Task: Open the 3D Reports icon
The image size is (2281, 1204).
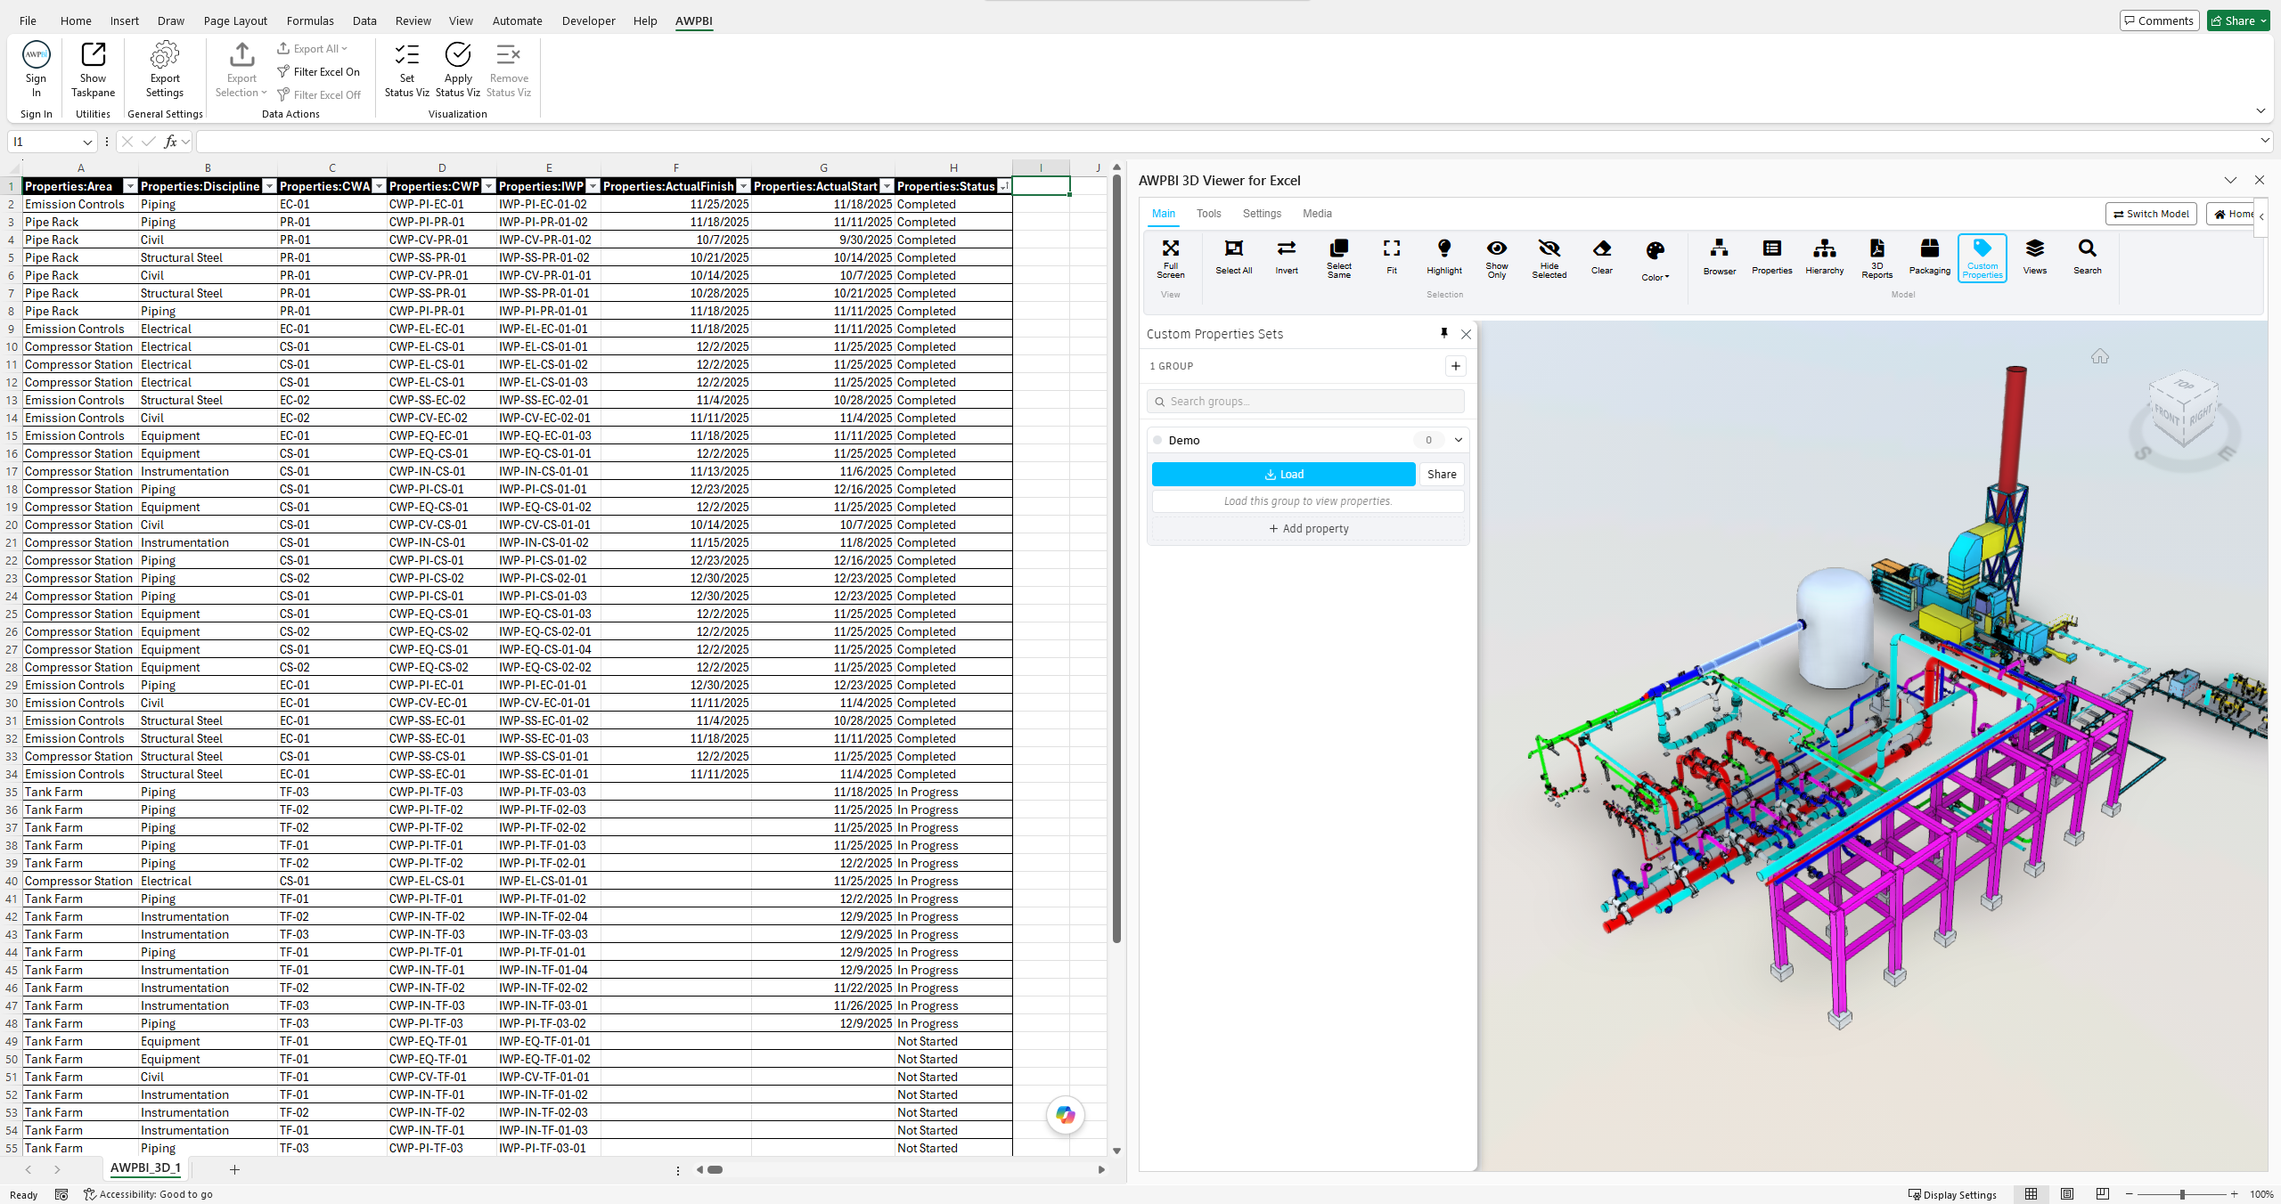Action: click(1877, 248)
